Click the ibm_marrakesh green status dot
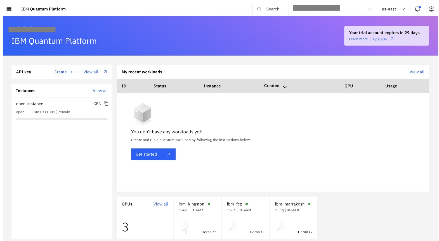The image size is (439, 241). pos(309,204)
